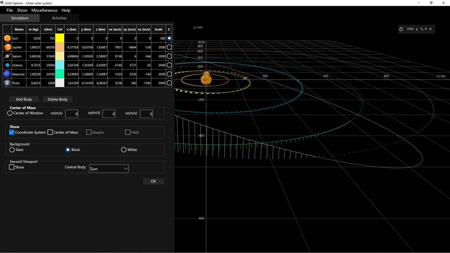Click the Saturn name cell
The image size is (450, 253).
click(x=19, y=56)
